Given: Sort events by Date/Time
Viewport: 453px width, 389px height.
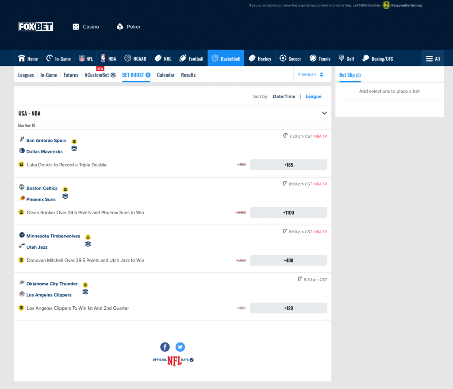Looking at the screenshot, I should [284, 96].
